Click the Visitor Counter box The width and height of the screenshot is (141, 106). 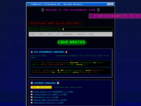tap(55, 23)
